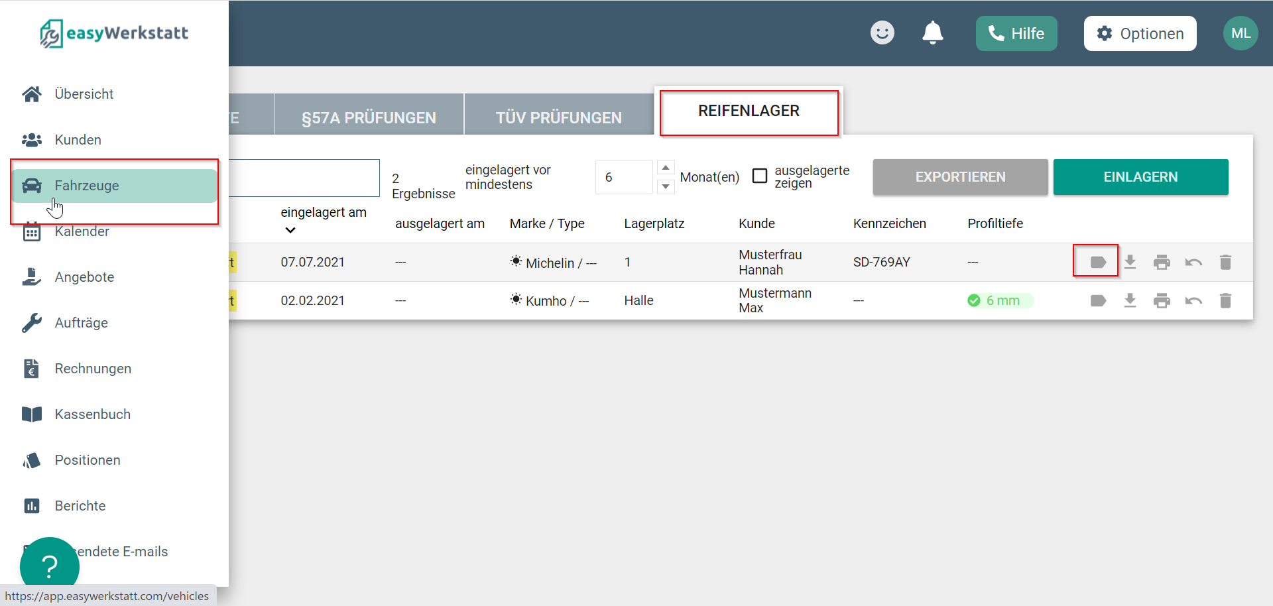Image resolution: width=1273 pixels, height=606 pixels.
Task: Click the search input field
Action: [304, 178]
